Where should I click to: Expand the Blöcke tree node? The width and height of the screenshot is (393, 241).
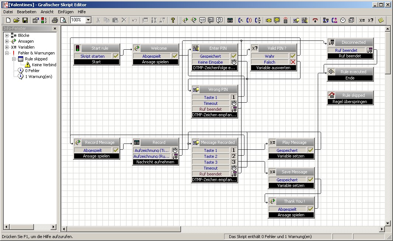click(x=7, y=35)
